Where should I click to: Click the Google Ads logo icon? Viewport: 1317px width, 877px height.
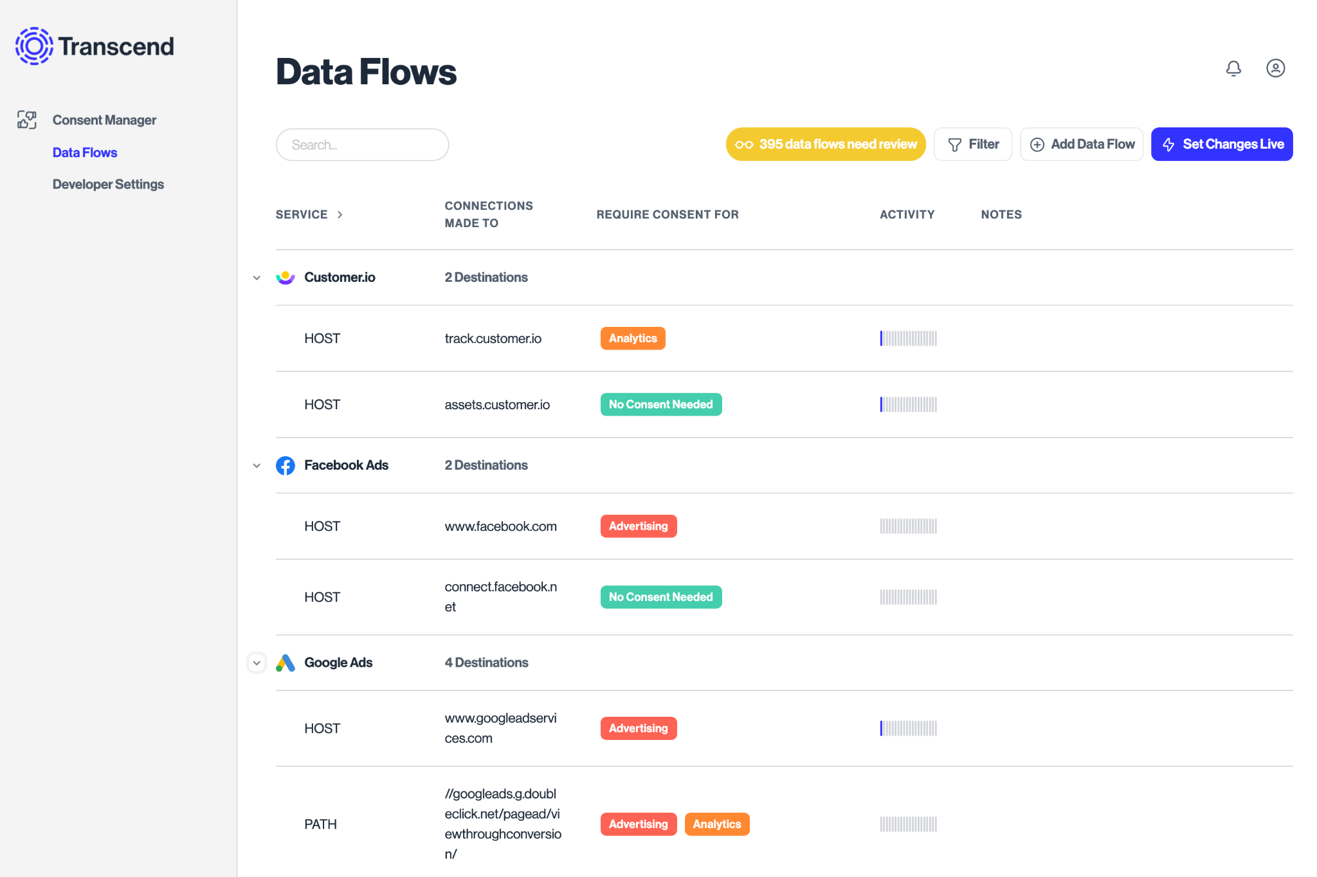pyautogui.click(x=286, y=663)
